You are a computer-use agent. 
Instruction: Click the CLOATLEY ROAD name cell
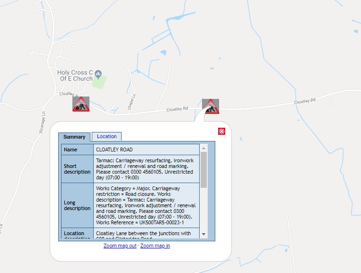tap(146, 150)
